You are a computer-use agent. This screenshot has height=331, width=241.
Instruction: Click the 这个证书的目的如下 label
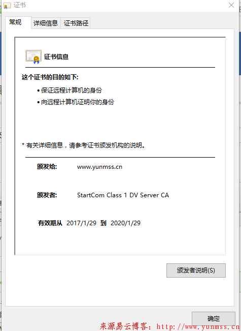50,77
